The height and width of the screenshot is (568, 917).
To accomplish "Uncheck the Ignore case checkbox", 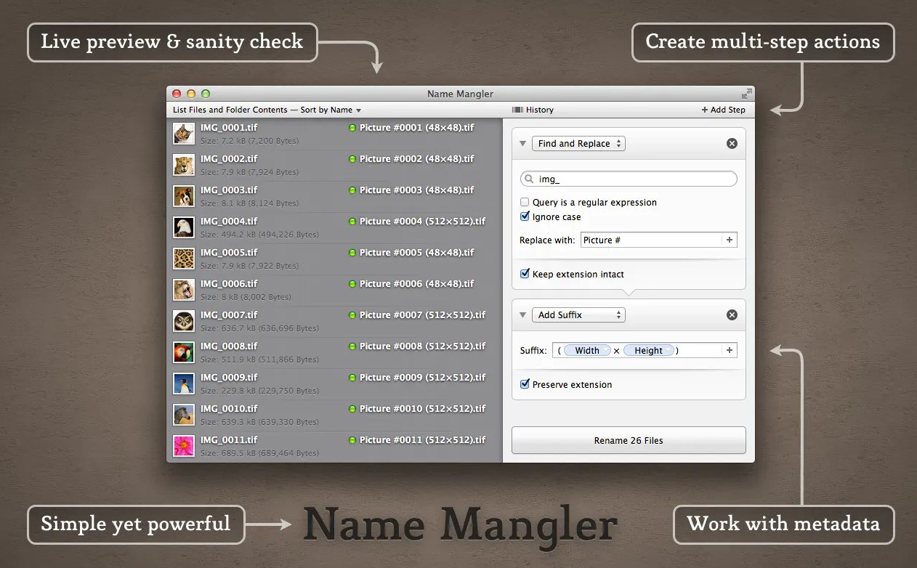I will point(525,216).
